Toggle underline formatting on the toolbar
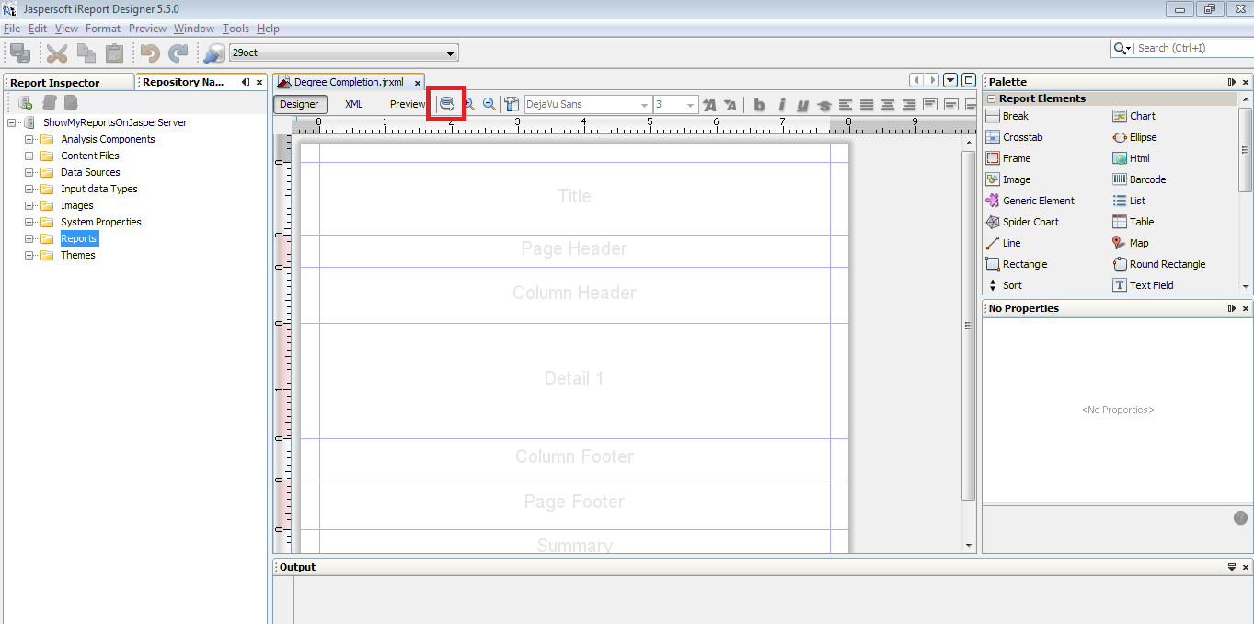Screen dimensions: 1254x624 tap(801, 104)
